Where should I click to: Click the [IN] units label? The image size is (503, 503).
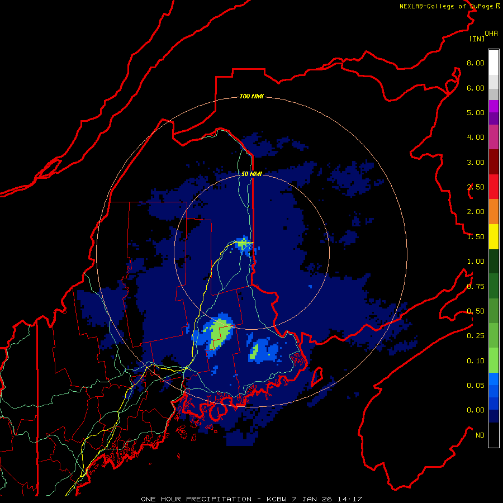tap(477, 39)
